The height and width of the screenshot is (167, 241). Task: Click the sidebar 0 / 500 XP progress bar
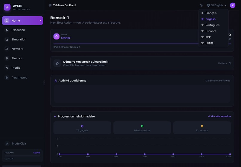point(22,156)
